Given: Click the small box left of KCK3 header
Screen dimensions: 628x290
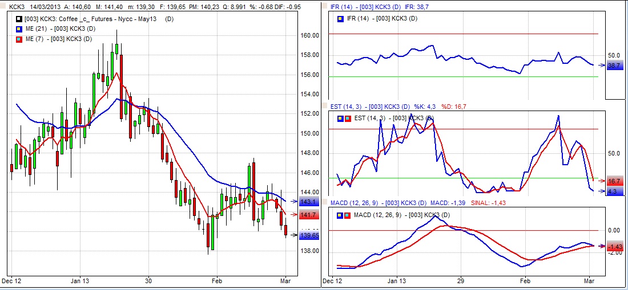Looking at the screenshot, I should tap(4, 6).
